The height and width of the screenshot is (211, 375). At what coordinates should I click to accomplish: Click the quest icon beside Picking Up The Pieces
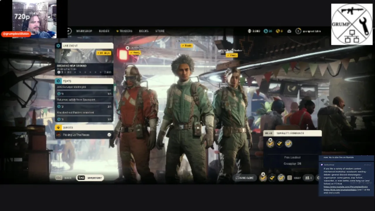tap(58, 135)
